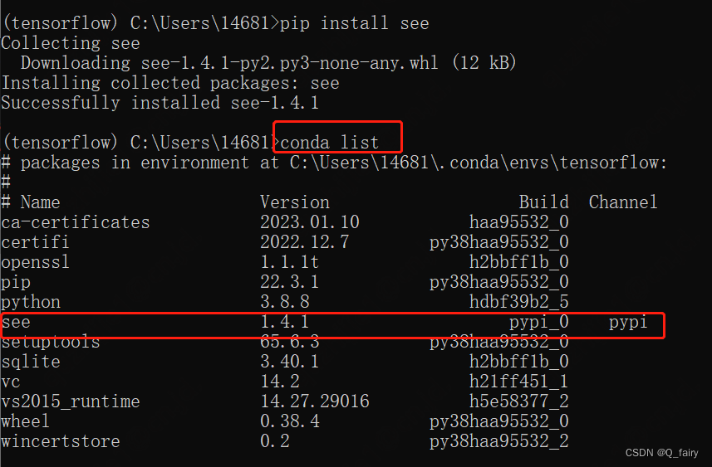This screenshot has height=467, width=712.
Task: Select the 'wincertstore' package name
Action: 61,441
